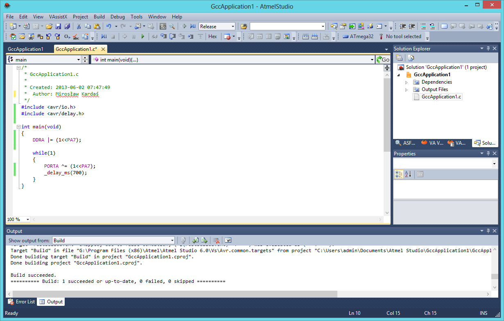Click the Copy icon
This screenshot has width=504, height=321.
click(x=88, y=26)
